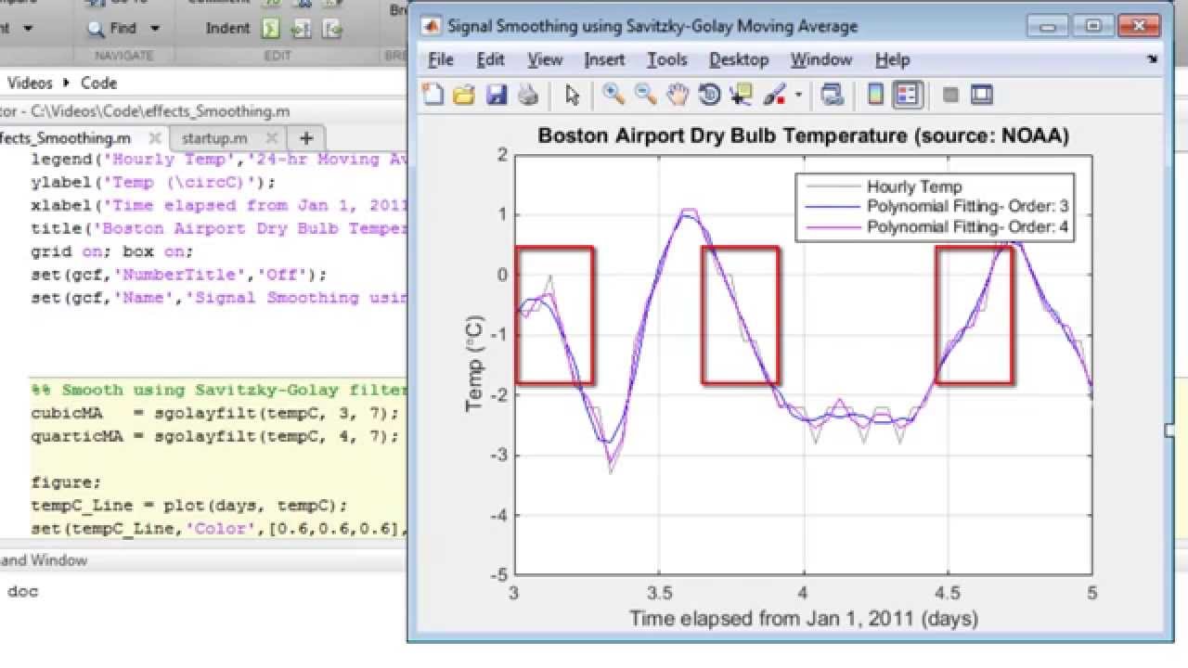Click the Print Figure icon
This screenshot has height=668, width=1188.
pos(528,94)
